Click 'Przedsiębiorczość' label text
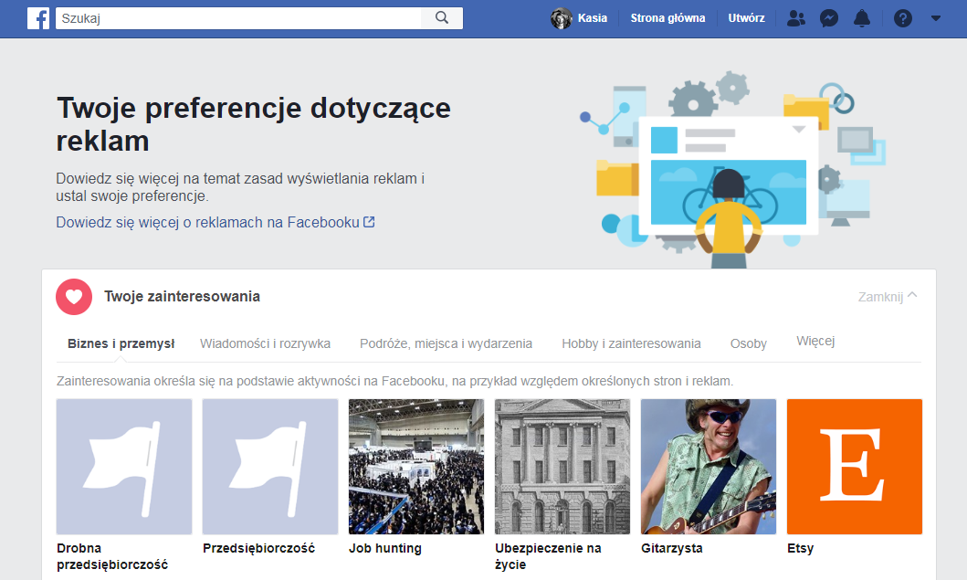The image size is (967, 580). [x=259, y=548]
